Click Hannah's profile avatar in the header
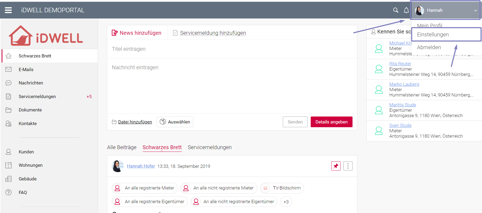 click(x=420, y=10)
